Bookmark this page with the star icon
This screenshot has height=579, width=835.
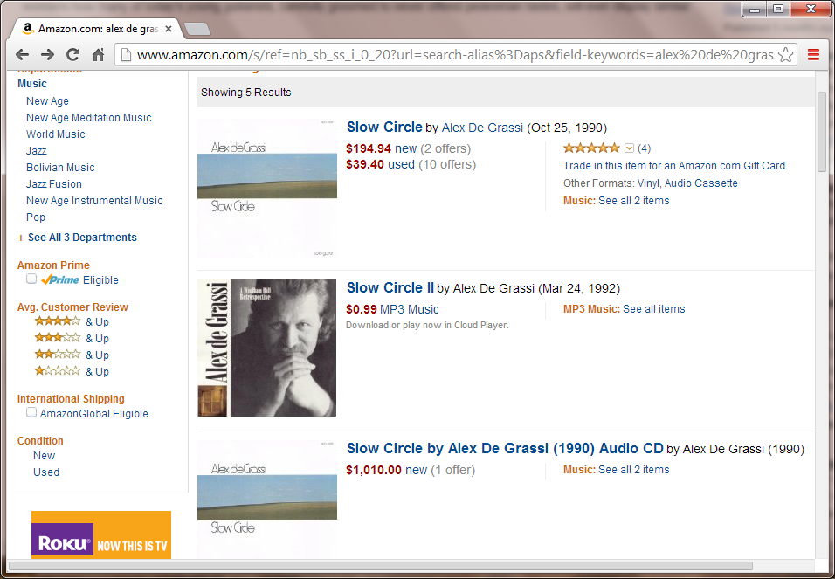(785, 55)
